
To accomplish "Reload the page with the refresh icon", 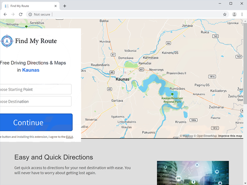I will pos(21,14).
